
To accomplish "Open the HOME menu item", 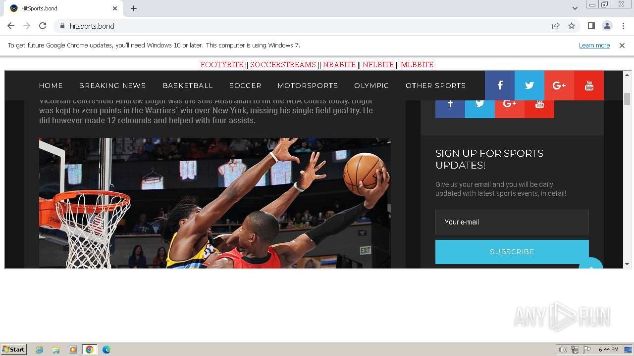I will 51,86.
